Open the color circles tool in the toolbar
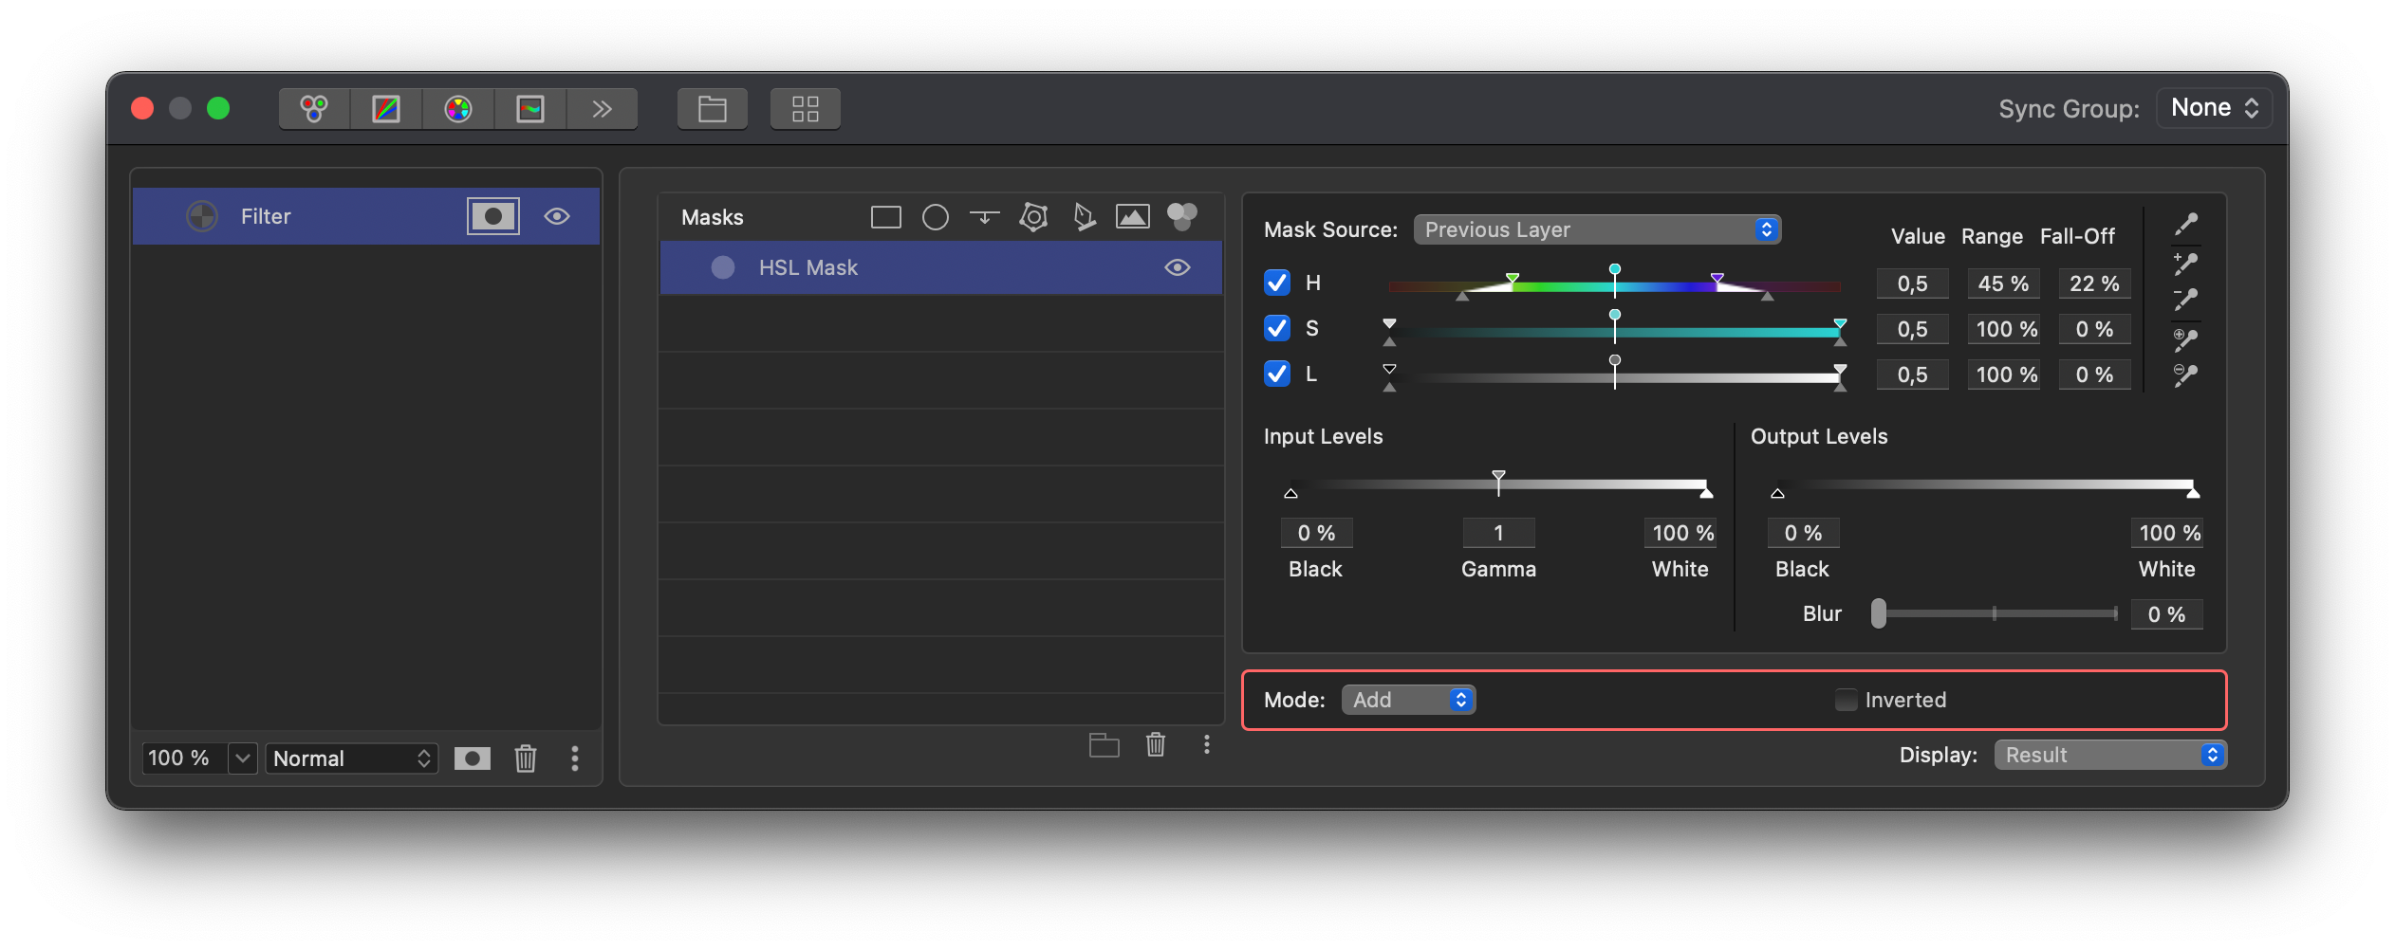This screenshot has width=2395, height=950. tap(314, 109)
